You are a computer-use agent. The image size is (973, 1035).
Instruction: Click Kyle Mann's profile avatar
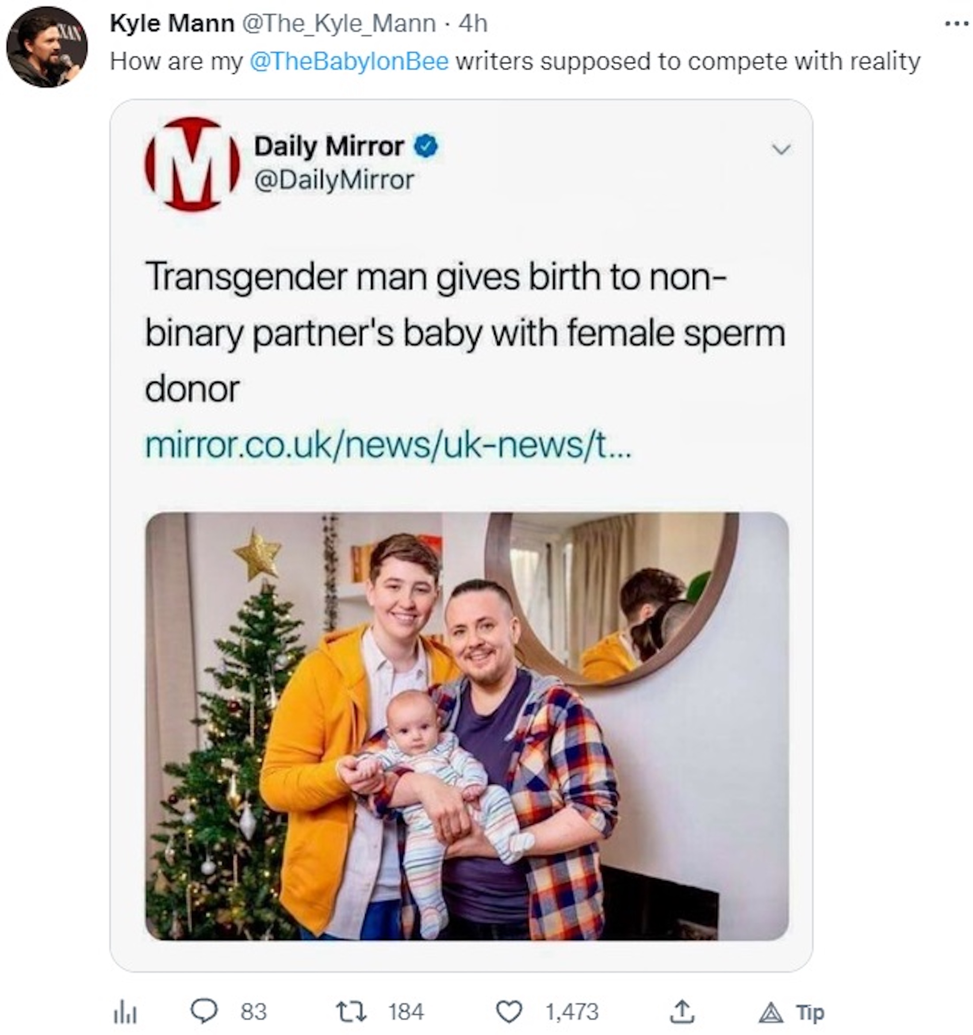pyautogui.click(x=47, y=47)
